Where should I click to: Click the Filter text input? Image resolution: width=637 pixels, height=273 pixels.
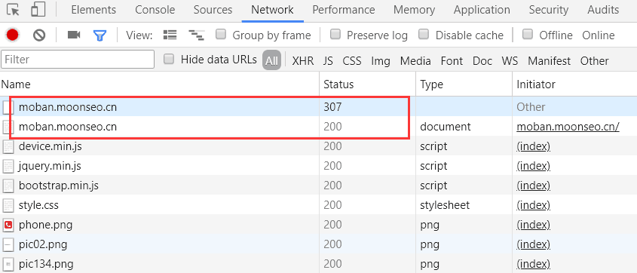click(78, 60)
